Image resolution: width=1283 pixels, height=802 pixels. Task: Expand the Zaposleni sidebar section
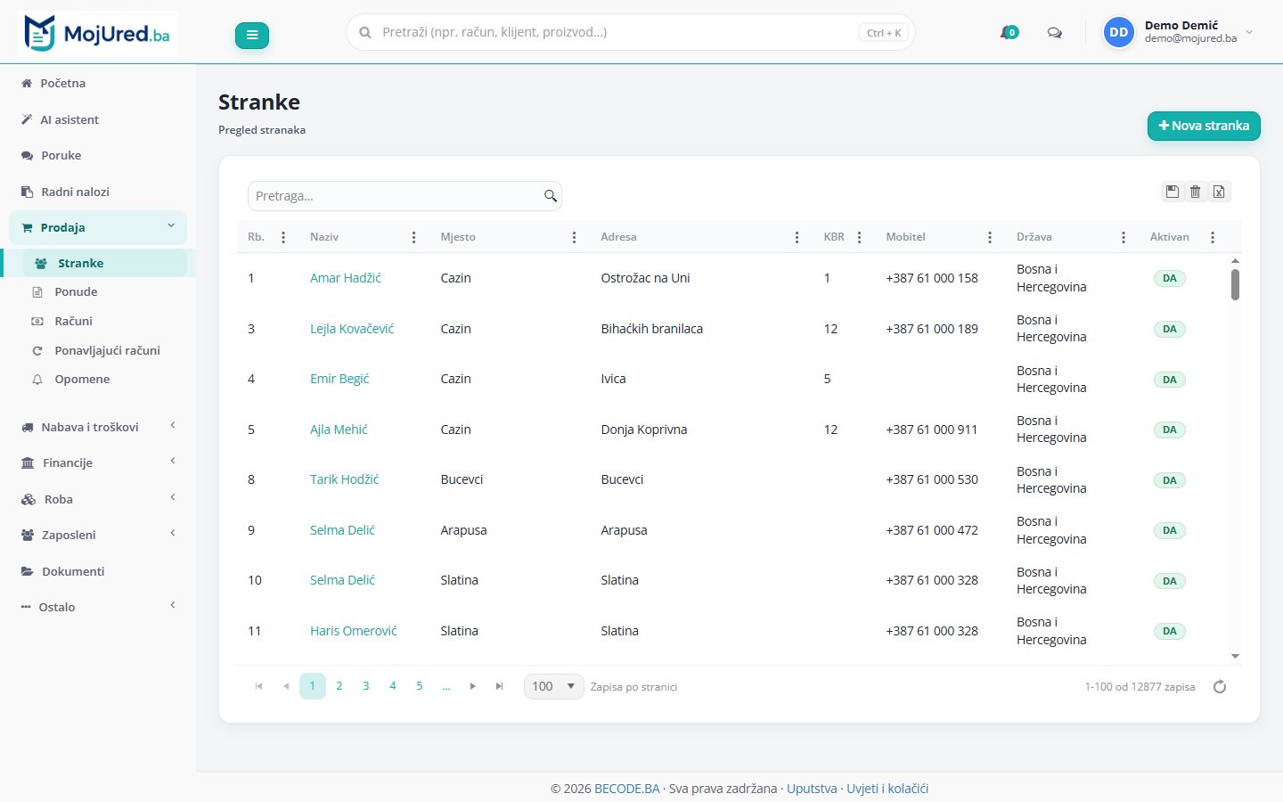tap(98, 535)
